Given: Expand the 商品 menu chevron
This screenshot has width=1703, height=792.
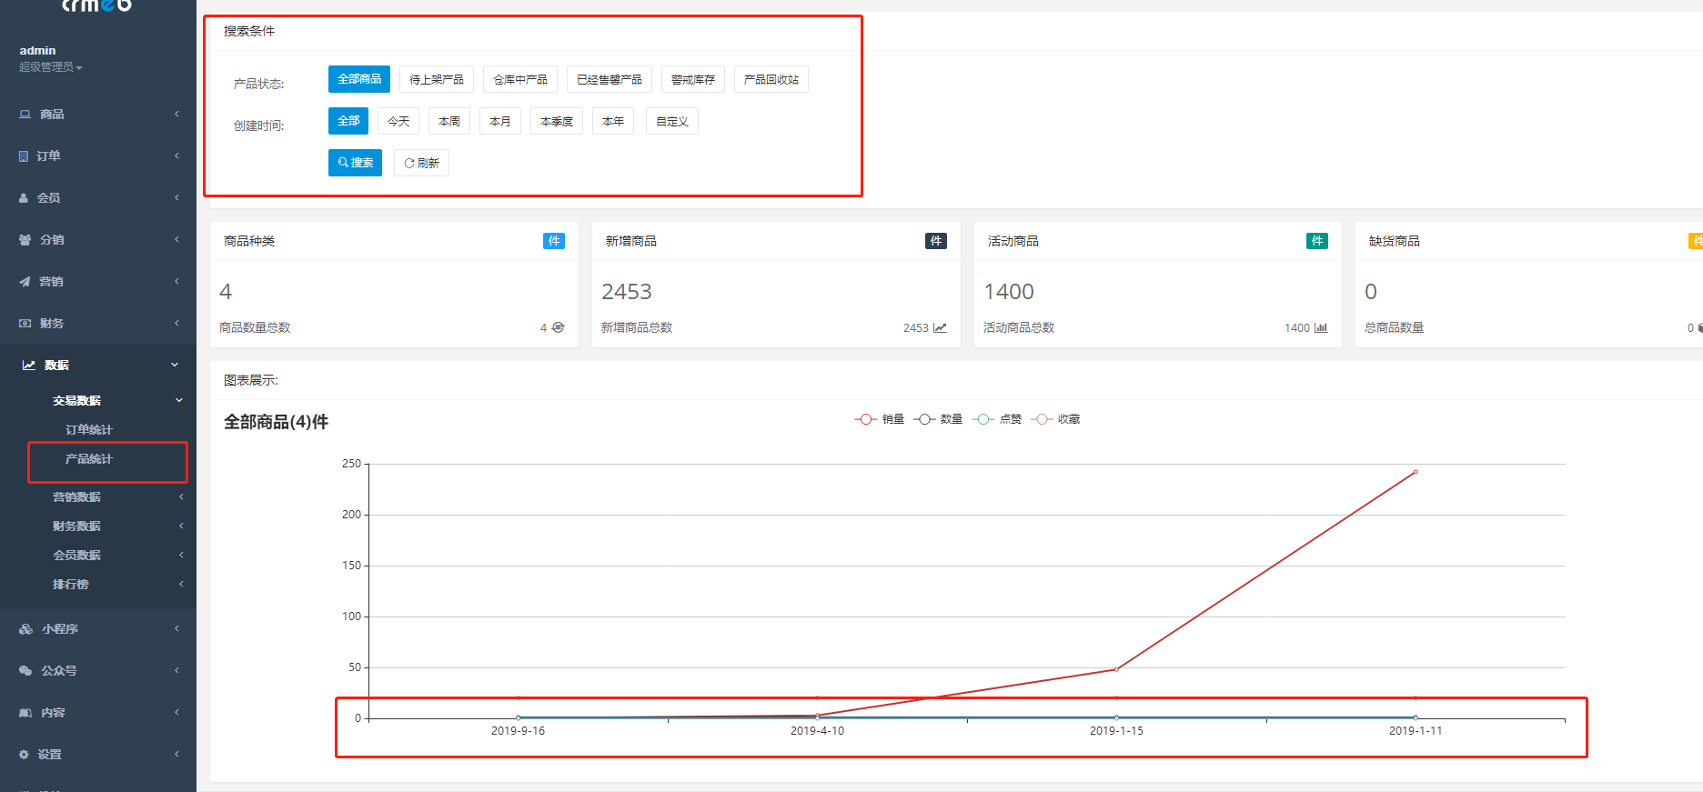Looking at the screenshot, I should 176,114.
